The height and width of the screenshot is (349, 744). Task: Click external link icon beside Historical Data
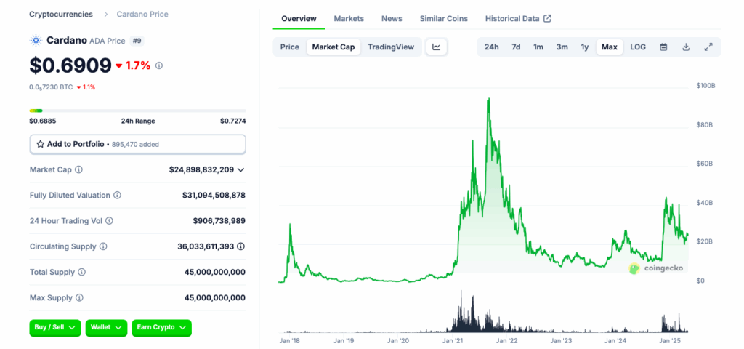coord(547,18)
